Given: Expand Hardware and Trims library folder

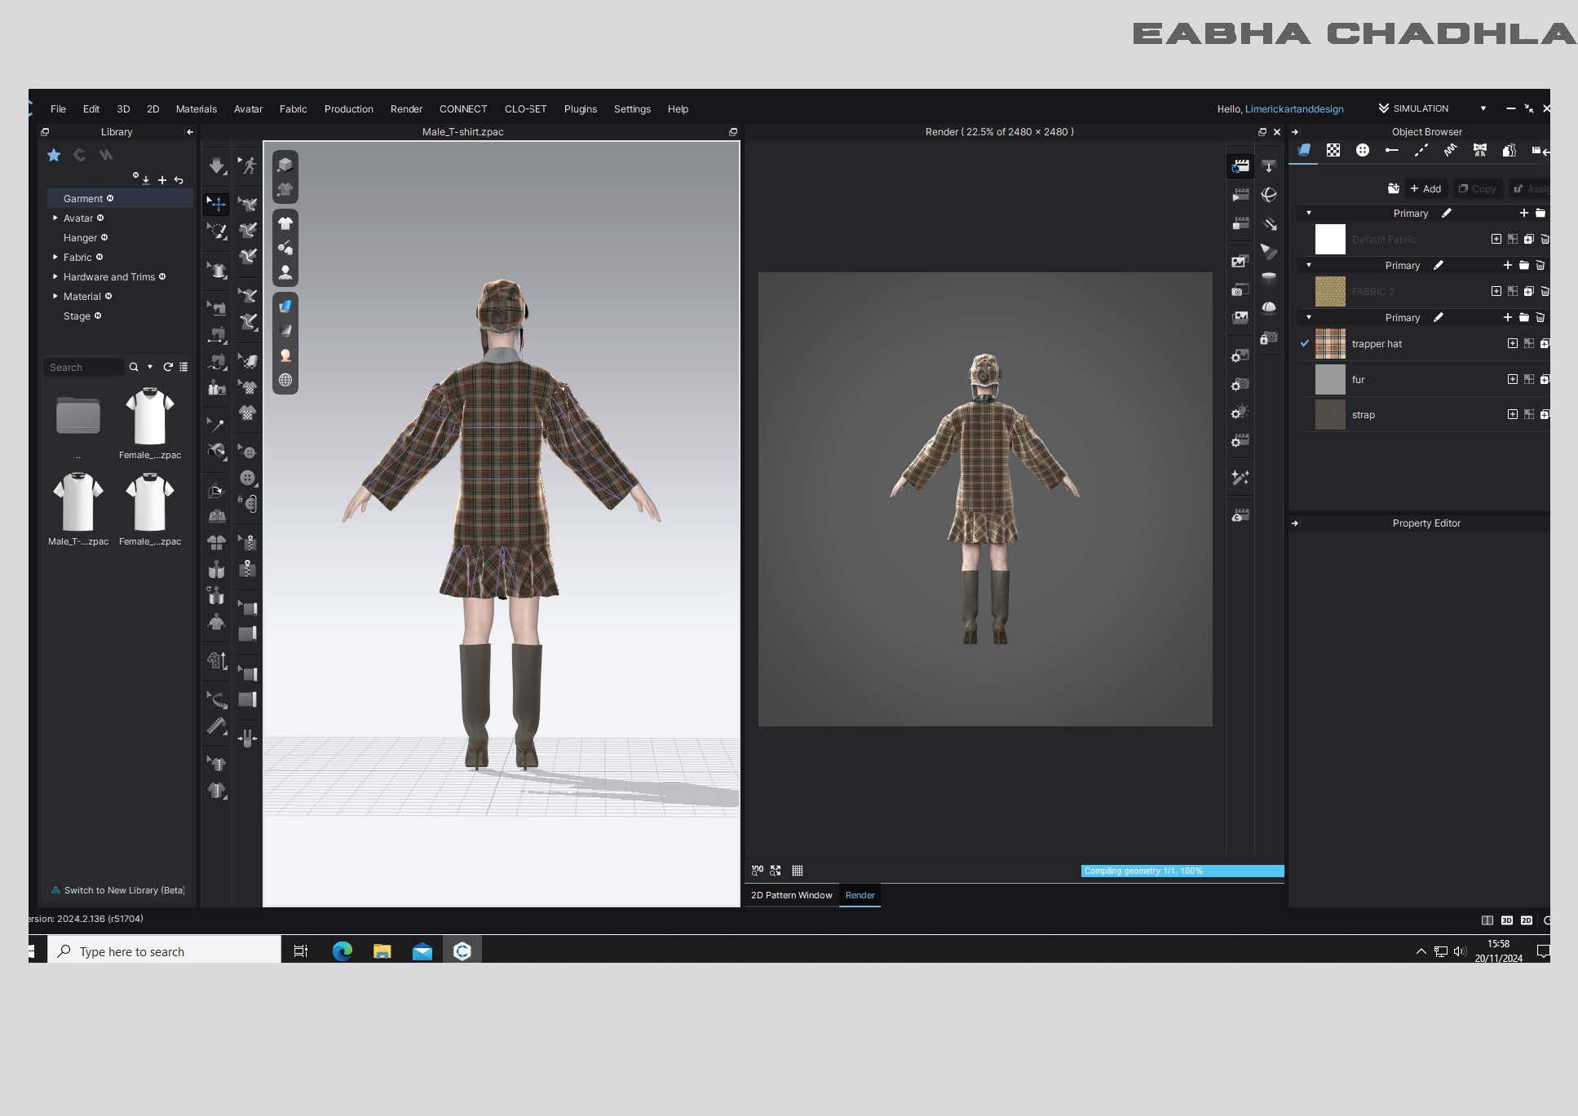Looking at the screenshot, I should tap(55, 276).
